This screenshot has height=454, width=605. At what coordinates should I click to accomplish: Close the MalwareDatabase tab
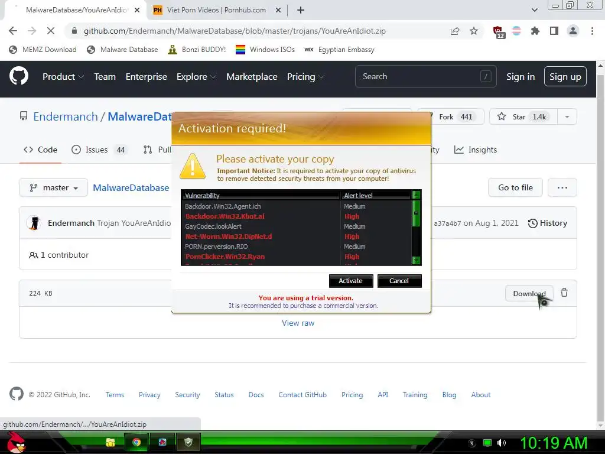point(137,10)
